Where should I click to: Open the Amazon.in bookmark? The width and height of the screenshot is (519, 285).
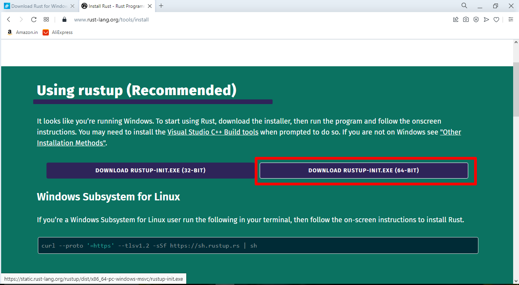pyautogui.click(x=22, y=32)
